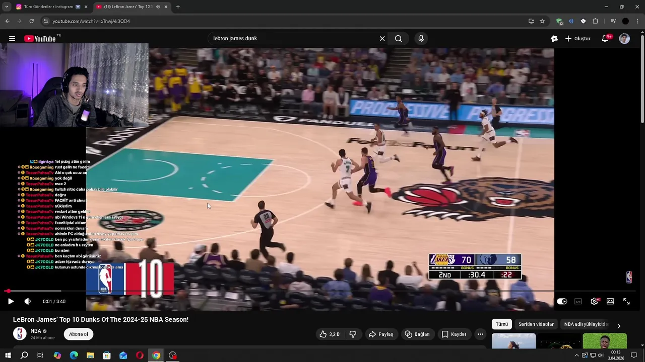
Task: Launch Microsoft Edge from the taskbar
Action: (74, 355)
